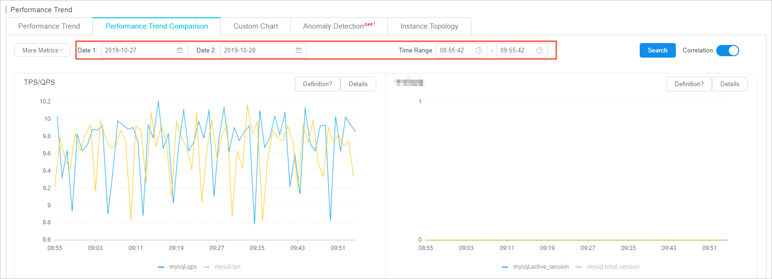Click the Date 1 input field
The image size is (772, 279).
coord(138,51)
